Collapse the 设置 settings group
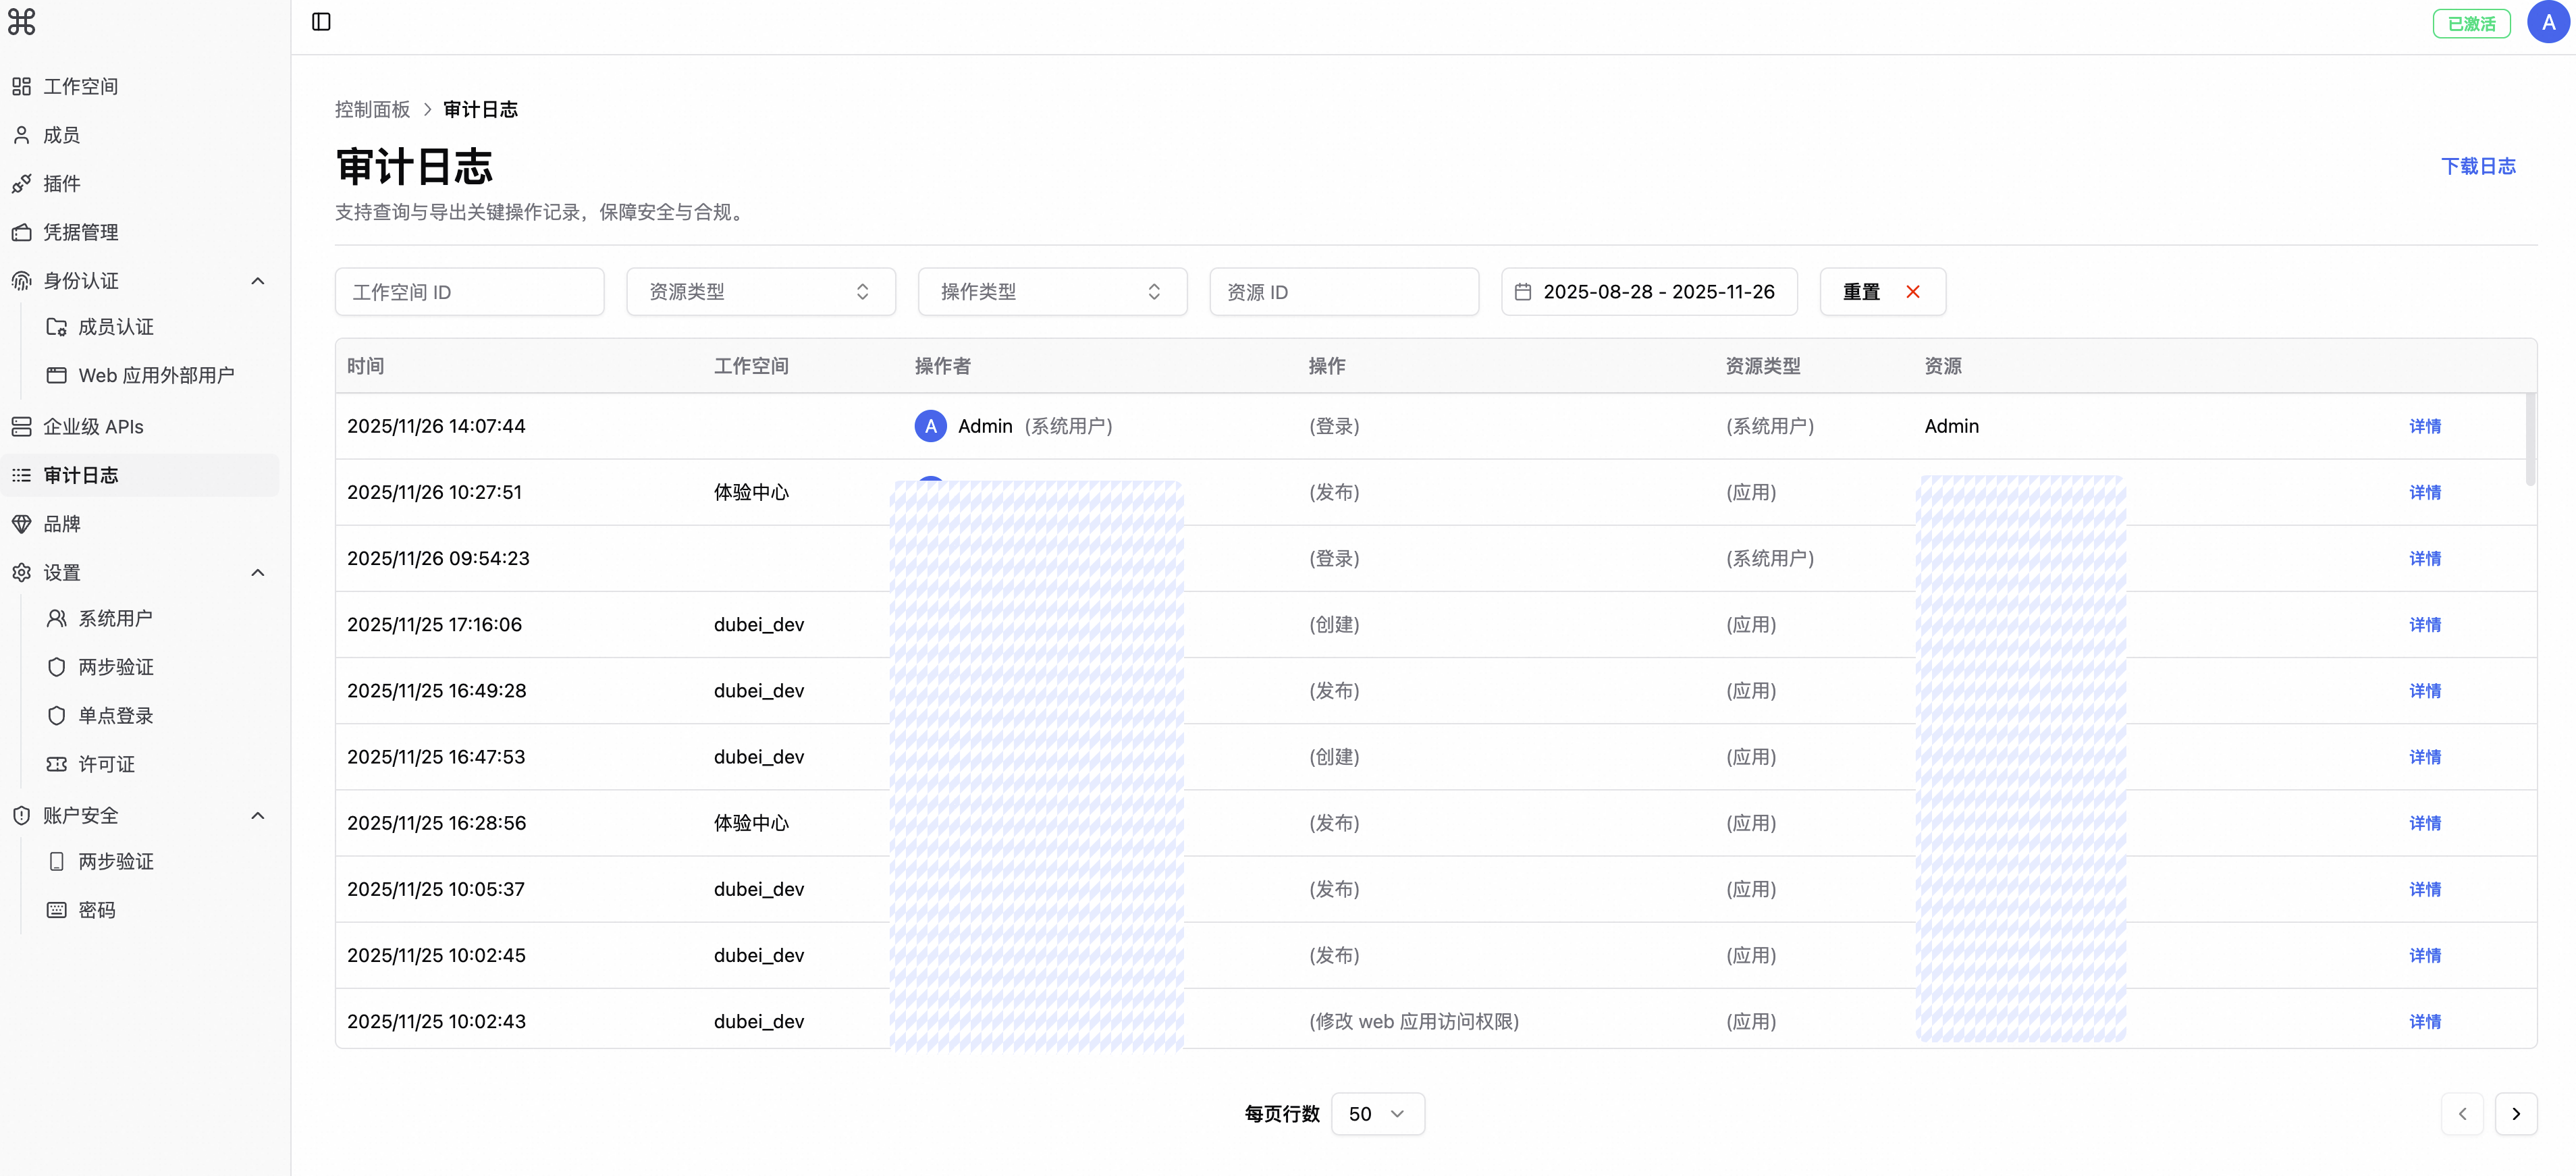Screen dimensions: 2576x1176 click(258, 573)
